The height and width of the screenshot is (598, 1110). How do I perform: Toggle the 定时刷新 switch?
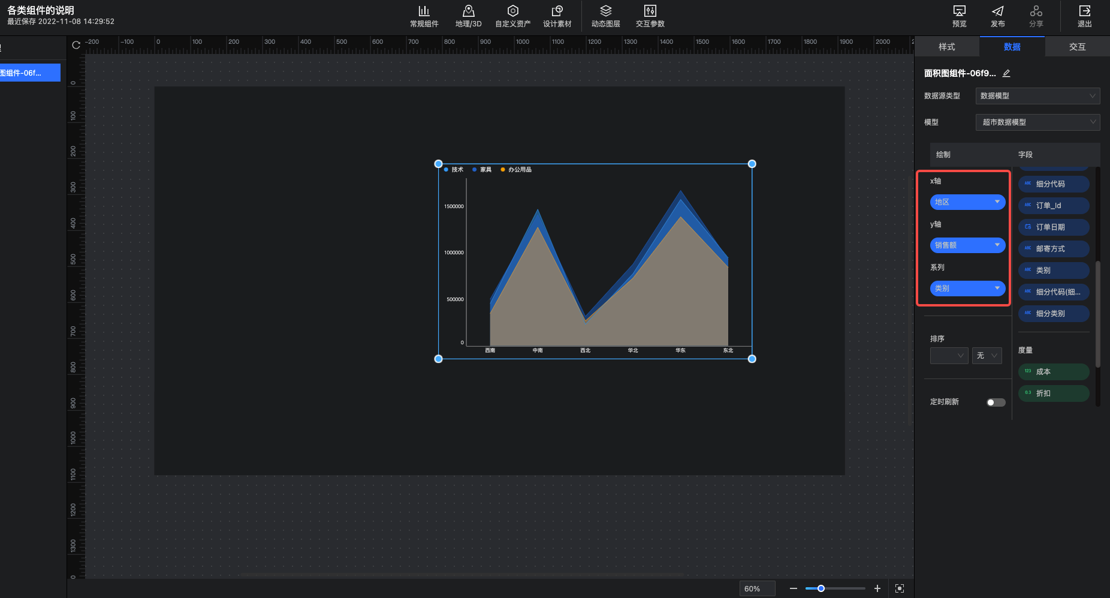pyautogui.click(x=996, y=402)
